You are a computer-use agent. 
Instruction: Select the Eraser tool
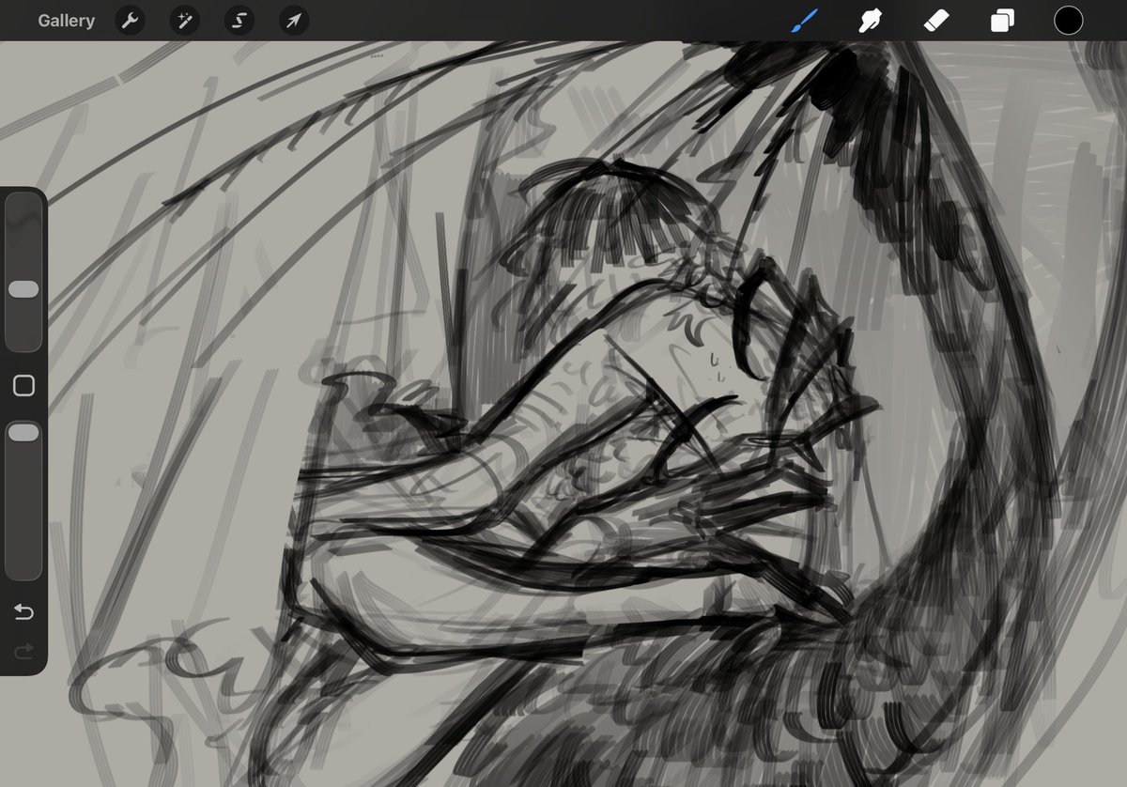936,20
